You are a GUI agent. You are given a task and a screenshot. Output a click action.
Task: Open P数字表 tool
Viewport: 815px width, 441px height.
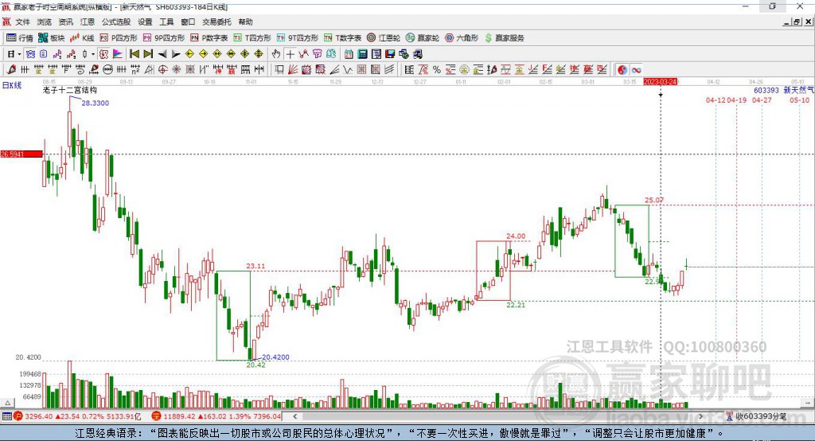point(209,38)
